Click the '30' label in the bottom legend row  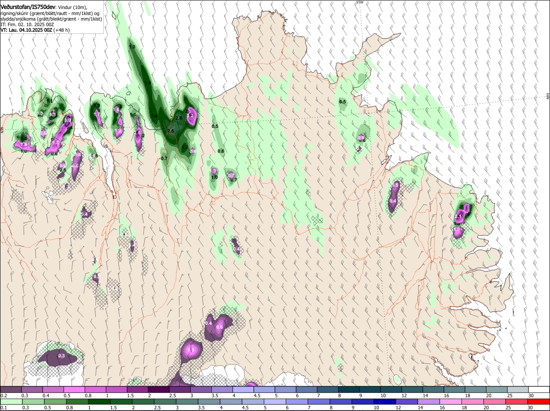coord(530,408)
